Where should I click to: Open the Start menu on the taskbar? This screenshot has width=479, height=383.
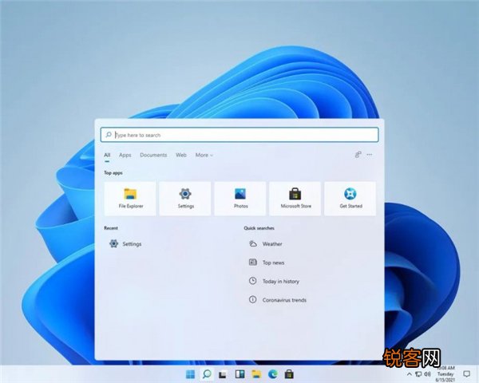click(x=190, y=374)
